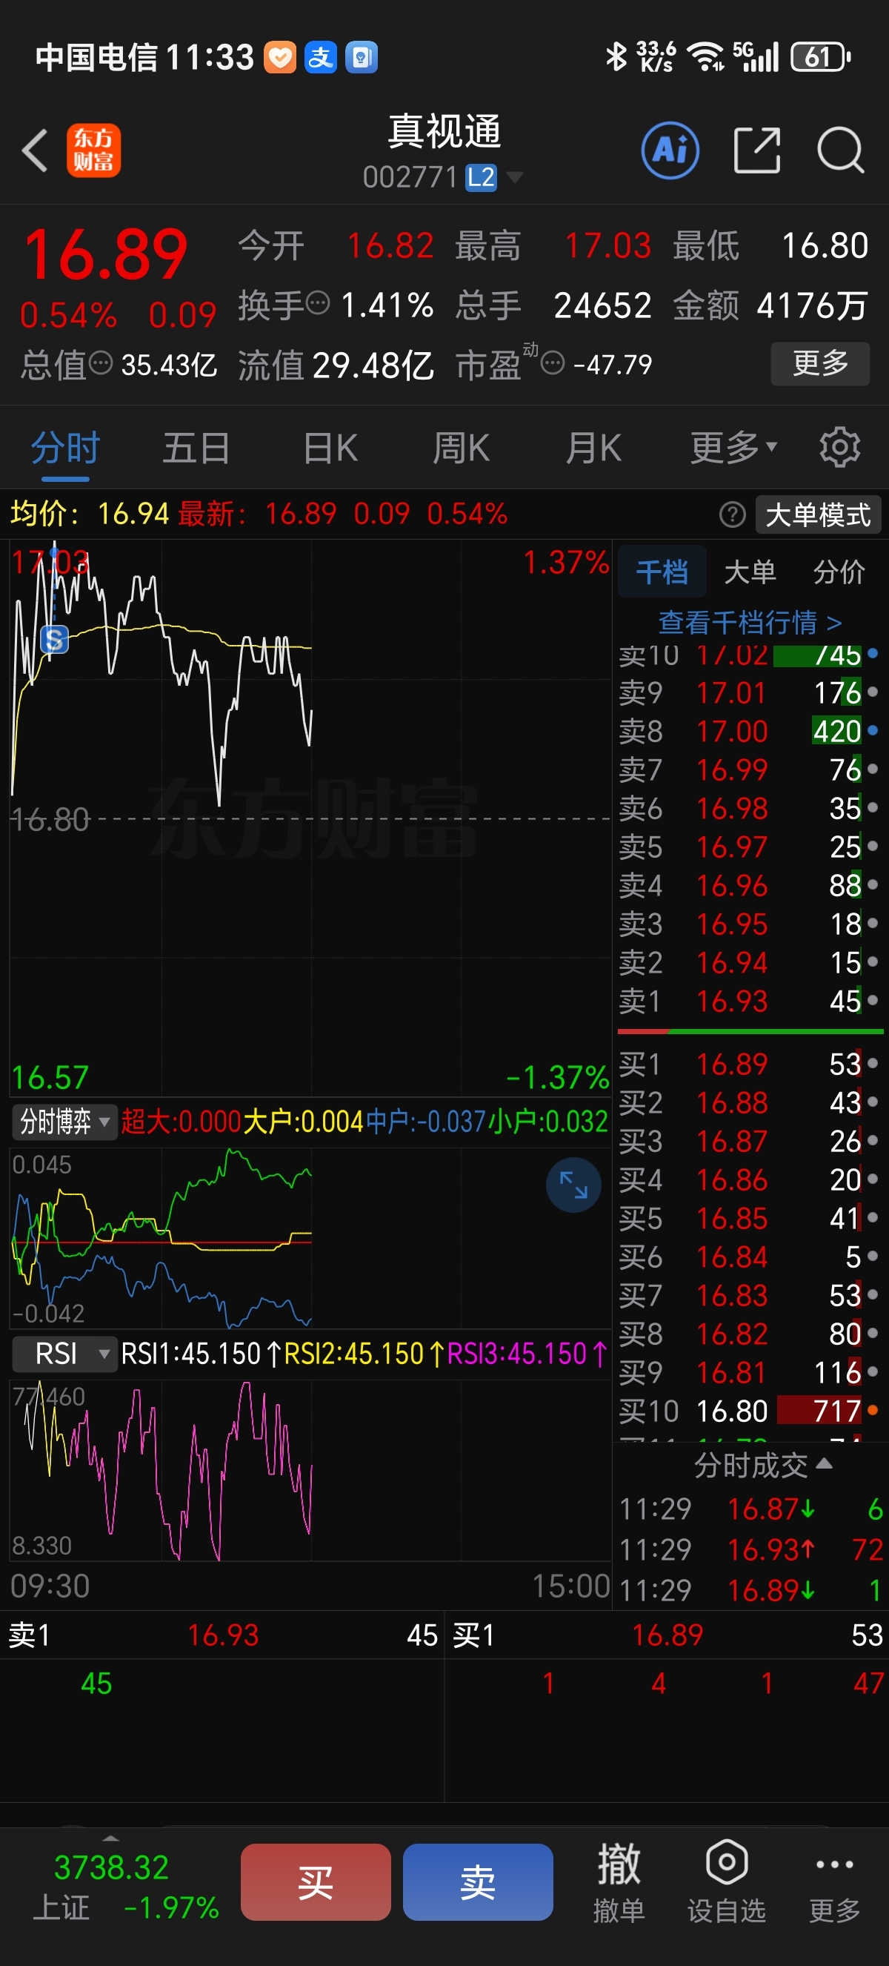The width and height of the screenshot is (889, 1966).
Task: Tap the back arrow icon
Action: tap(36, 150)
